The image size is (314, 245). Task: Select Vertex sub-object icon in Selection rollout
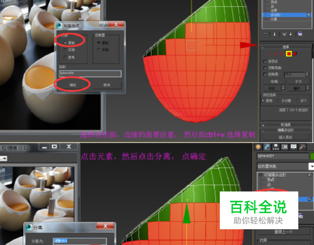click(x=269, y=54)
